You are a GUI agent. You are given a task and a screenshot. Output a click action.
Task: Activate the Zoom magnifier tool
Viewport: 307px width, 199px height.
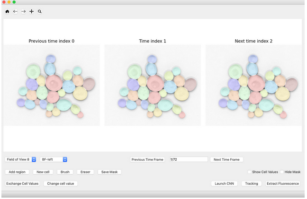pyautogui.click(x=39, y=11)
